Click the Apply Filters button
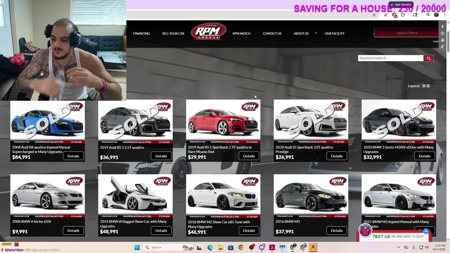Viewport: 450px width, 253px height. pos(407,33)
